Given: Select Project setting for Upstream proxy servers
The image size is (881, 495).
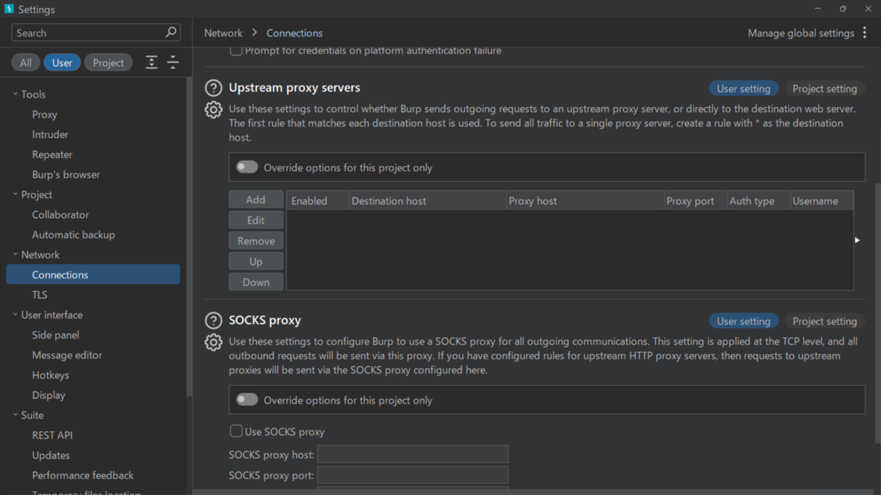Looking at the screenshot, I should (824, 89).
